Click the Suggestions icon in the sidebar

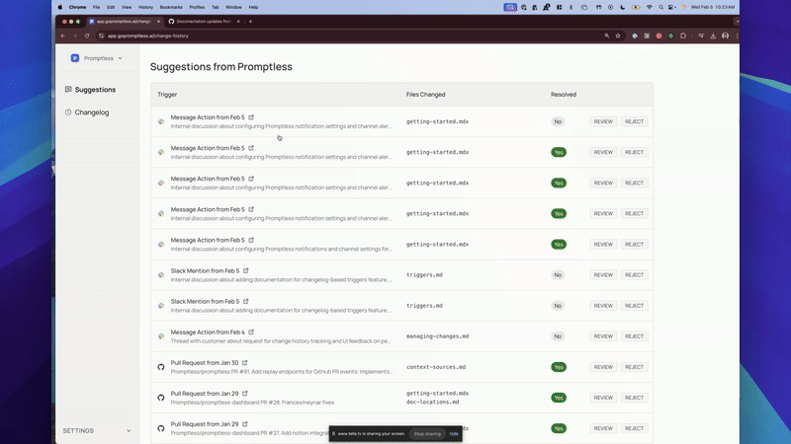[x=68, y=90]
